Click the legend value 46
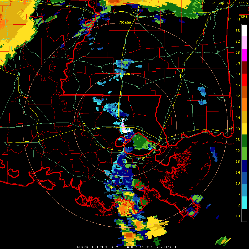 tap(238, 85)
